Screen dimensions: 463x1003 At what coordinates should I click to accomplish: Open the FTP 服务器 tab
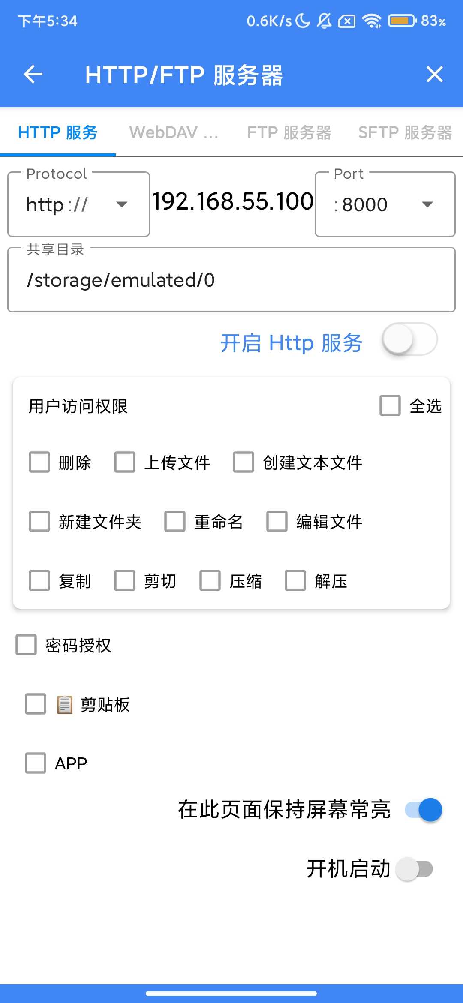pyautogui.click(x=289, y=132)
